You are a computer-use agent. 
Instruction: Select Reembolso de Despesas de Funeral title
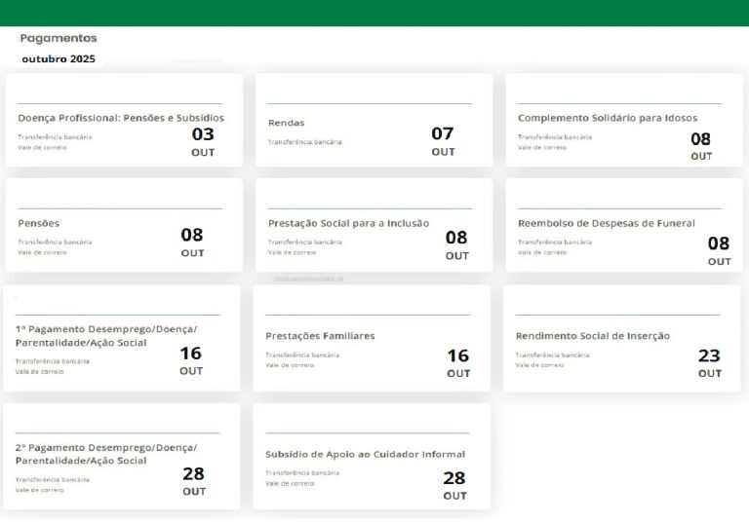pyautogui.click(x=606, y=223)
